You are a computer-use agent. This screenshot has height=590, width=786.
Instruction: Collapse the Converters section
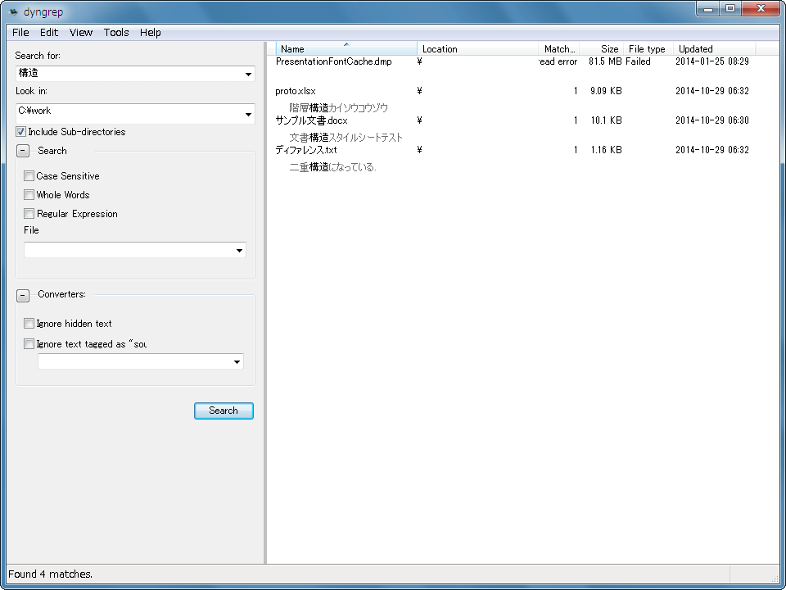pyautogui.click(x=23, y=295)
